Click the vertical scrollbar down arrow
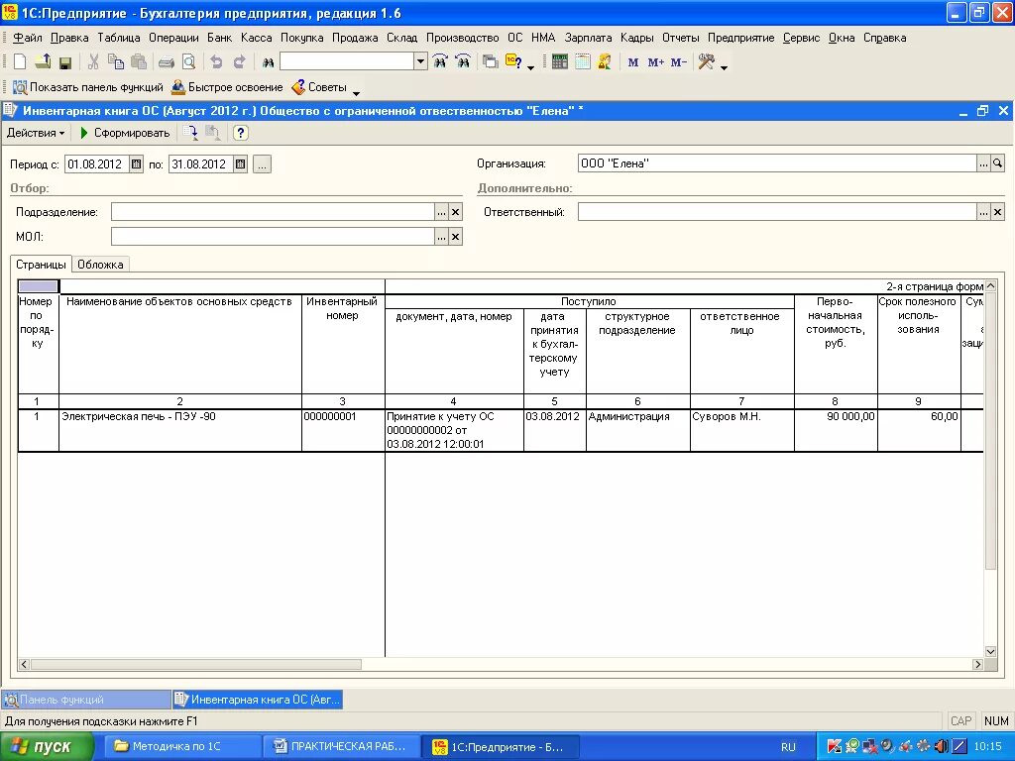The image size is (1015, 761). click(x=990, y=652)
